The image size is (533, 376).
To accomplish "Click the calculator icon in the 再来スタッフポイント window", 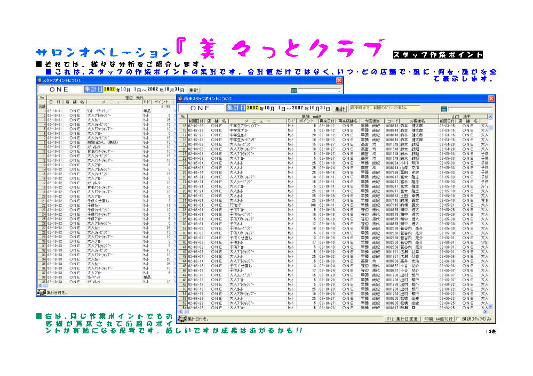I will pos(443,109).
